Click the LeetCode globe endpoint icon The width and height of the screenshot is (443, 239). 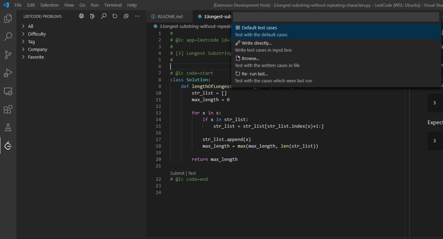pos(81,16)
